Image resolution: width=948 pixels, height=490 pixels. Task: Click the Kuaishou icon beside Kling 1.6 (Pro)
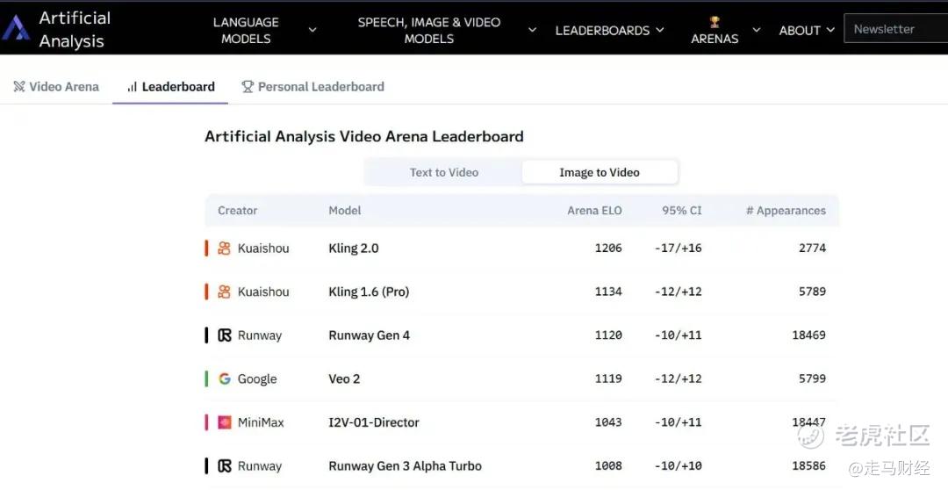pyautogui.click(x=225, y=292)
